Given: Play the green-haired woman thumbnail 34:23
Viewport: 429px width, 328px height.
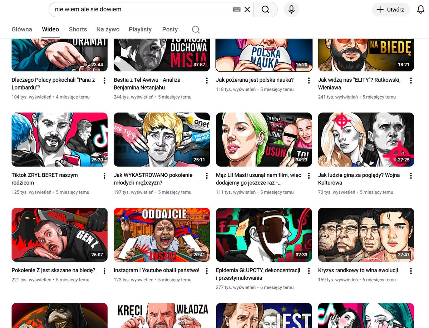Looking at the screenshot, I should [x=264, y=140].
